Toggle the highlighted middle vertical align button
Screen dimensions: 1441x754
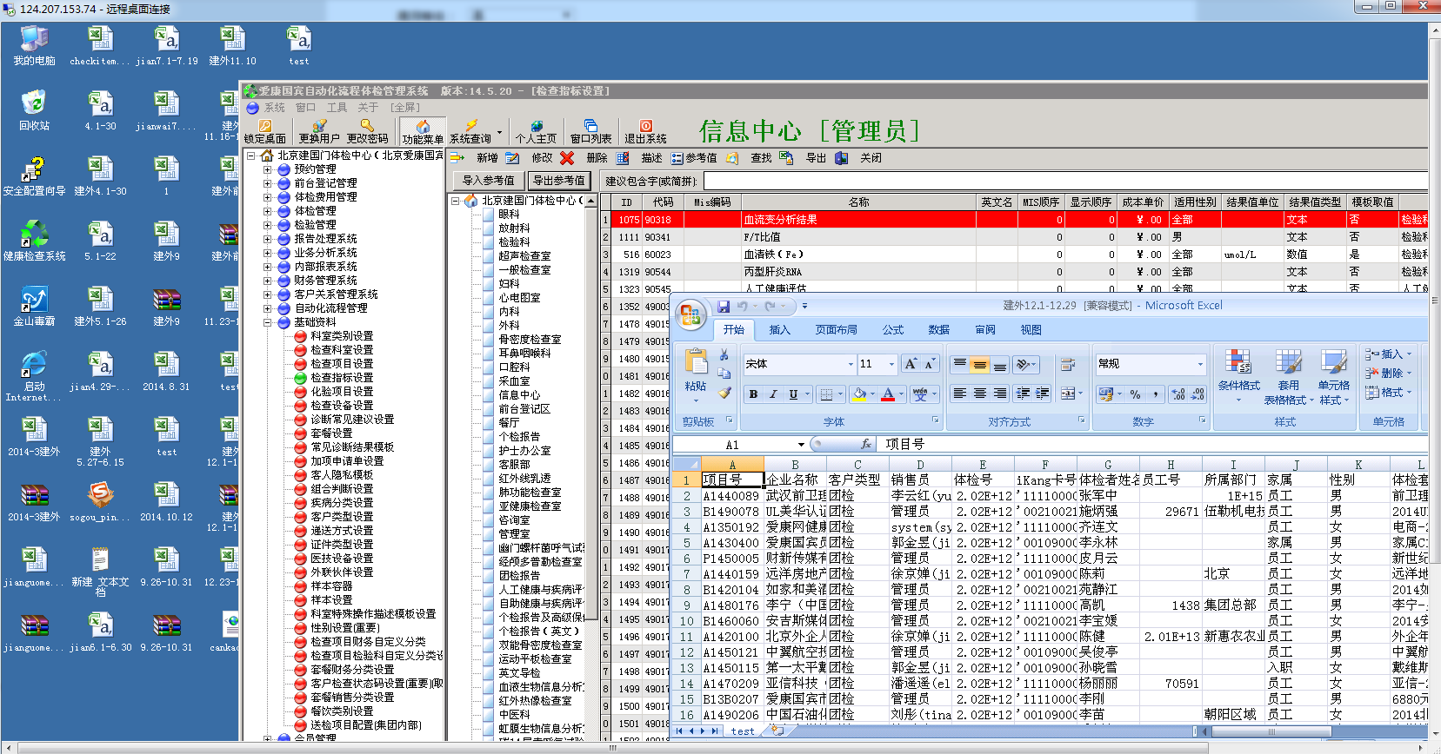pyautogui.click(x=979, y=365)
